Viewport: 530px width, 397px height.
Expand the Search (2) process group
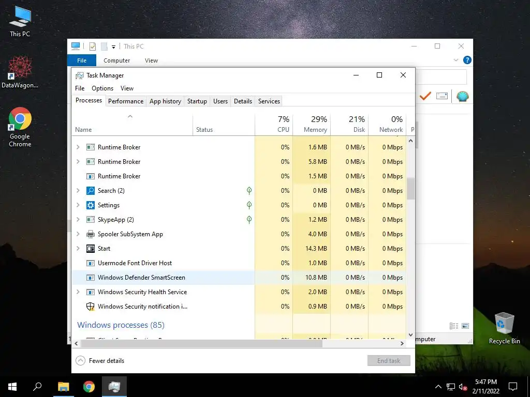(78, 191)
